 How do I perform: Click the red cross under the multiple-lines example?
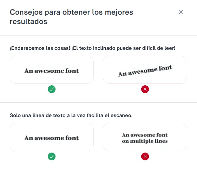point(145,157)
